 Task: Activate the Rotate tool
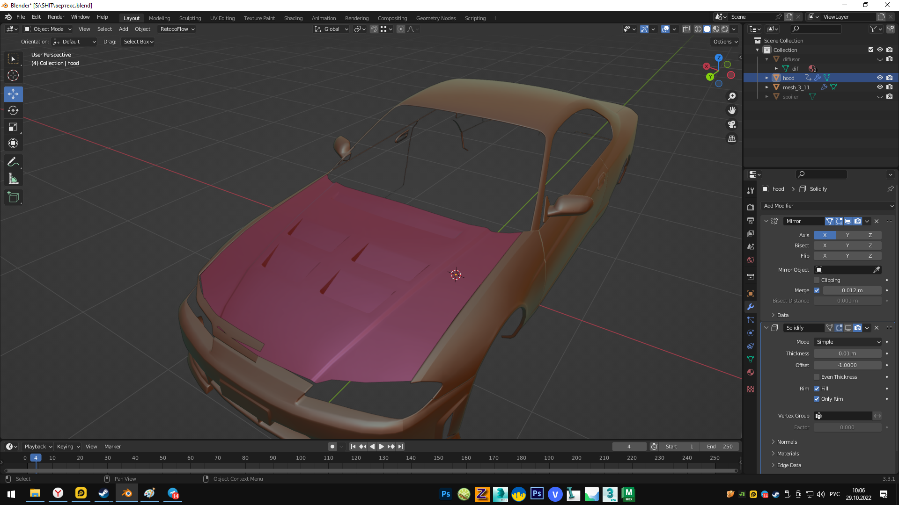pyautogui.click(x=13, y=111)
